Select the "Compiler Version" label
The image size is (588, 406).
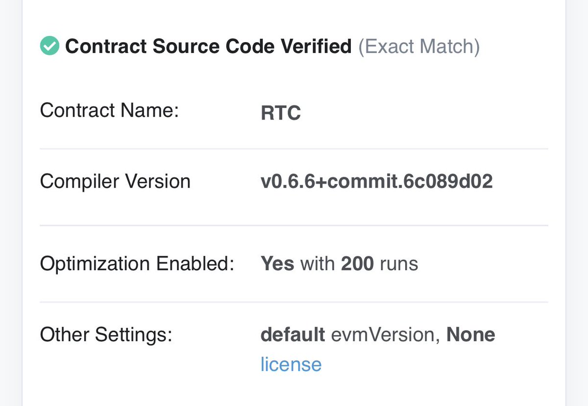point(115,182)
